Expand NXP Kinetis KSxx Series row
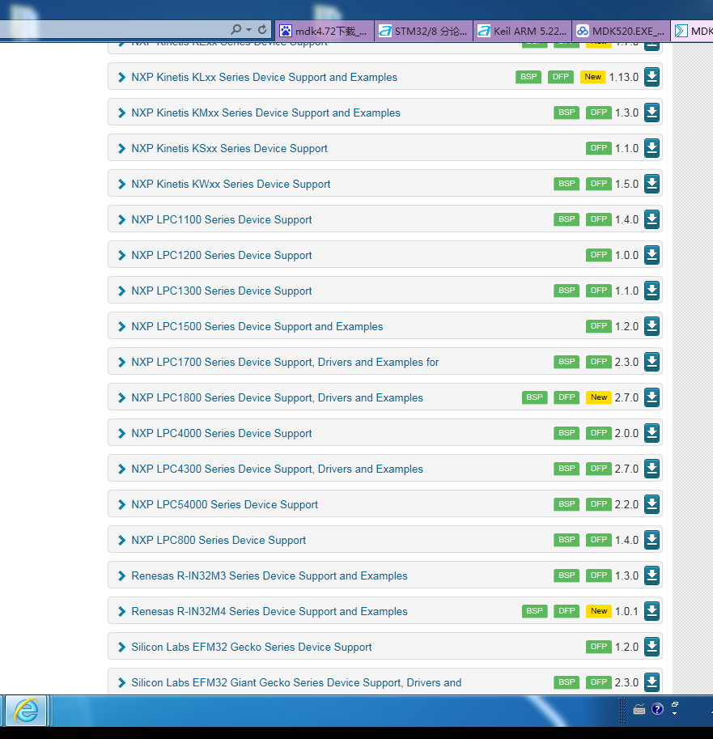 [121, 148]
